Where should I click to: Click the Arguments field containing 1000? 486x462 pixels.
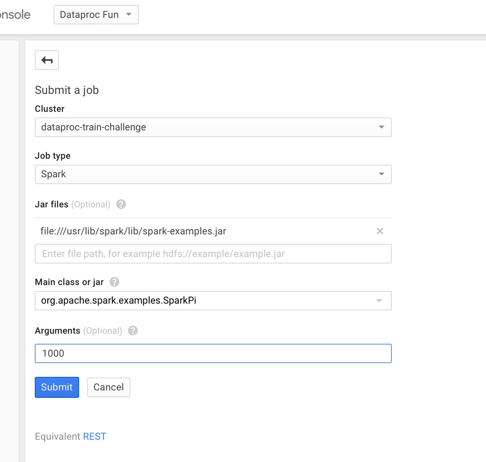click(213, 353)
